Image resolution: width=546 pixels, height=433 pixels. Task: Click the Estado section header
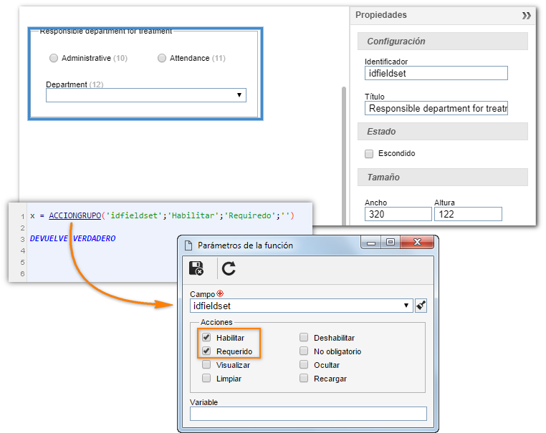click(443, 132)
